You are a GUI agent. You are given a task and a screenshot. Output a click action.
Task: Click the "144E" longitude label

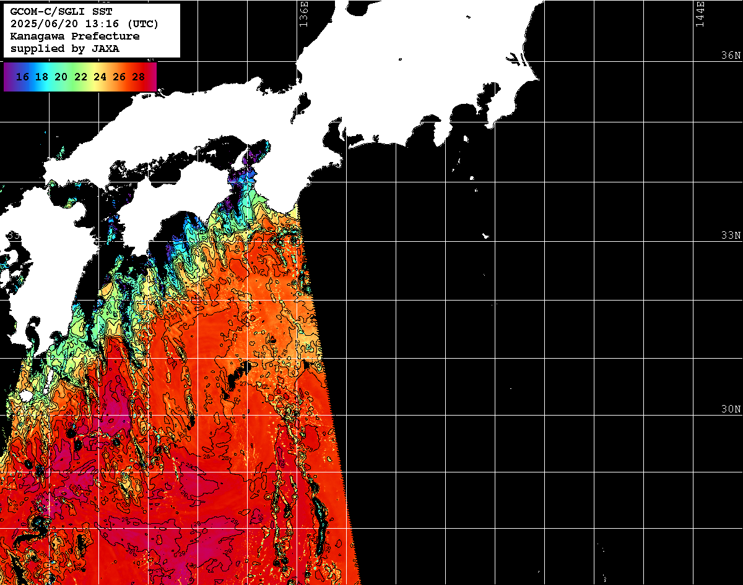click(700, 14)
